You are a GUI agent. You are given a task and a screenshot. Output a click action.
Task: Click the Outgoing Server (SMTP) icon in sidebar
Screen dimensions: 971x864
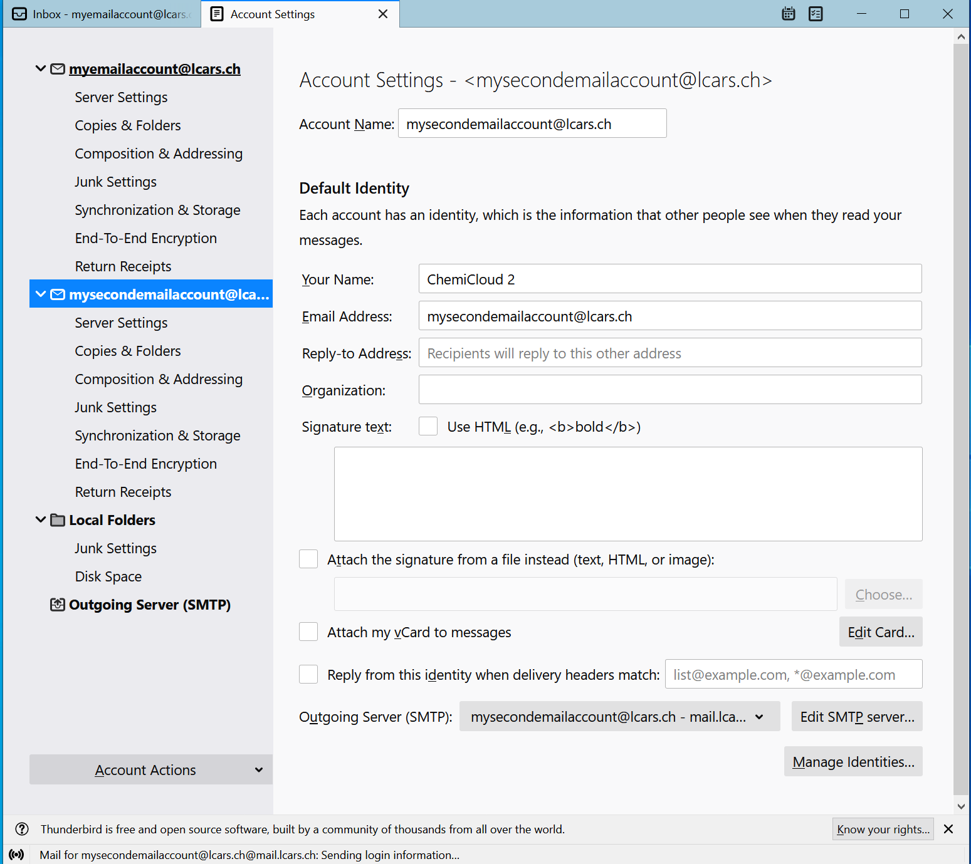(x=57, y=605)
